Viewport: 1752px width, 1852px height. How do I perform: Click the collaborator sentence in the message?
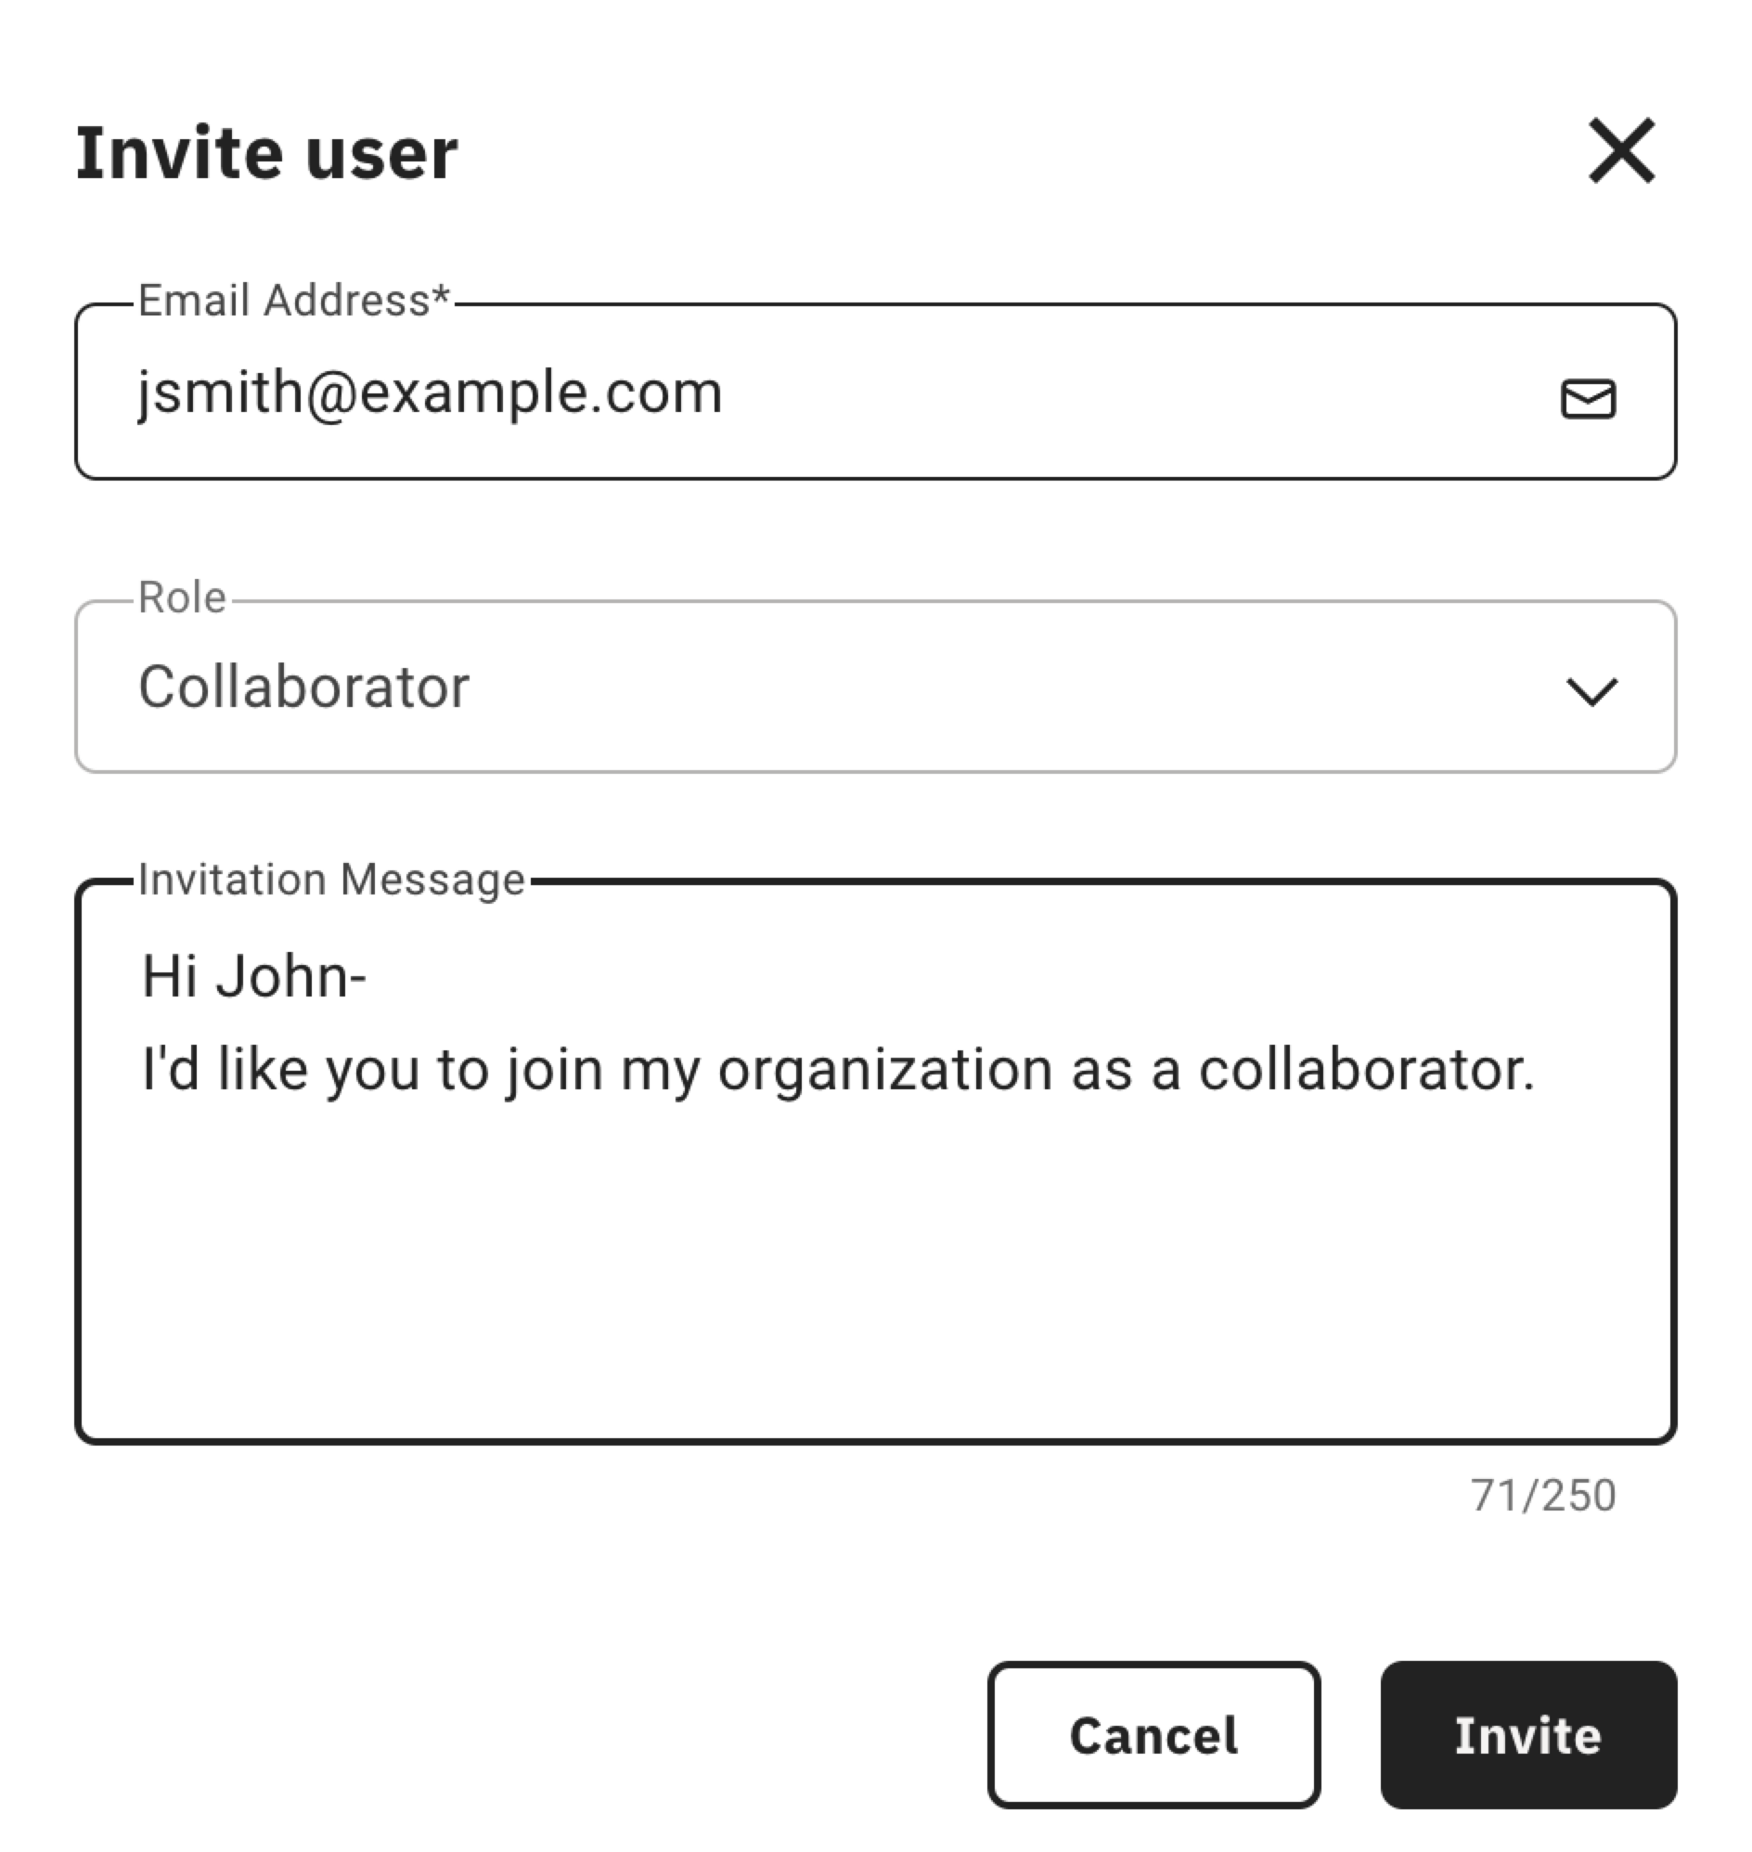[x=836, y=1066]
